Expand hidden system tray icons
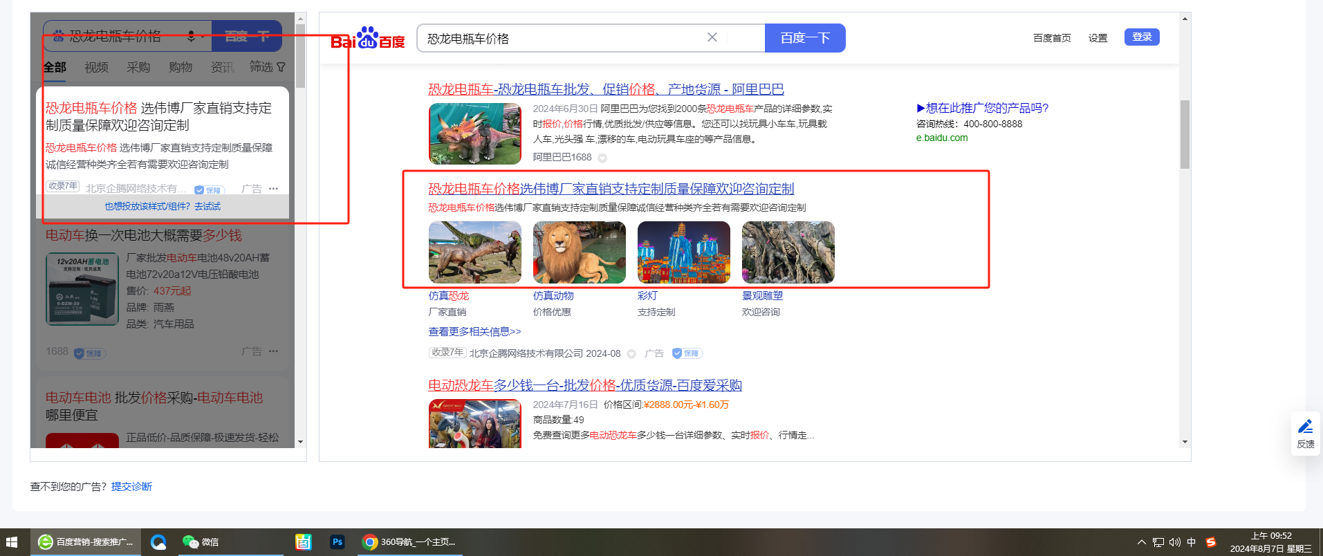 pos(1142,542)
